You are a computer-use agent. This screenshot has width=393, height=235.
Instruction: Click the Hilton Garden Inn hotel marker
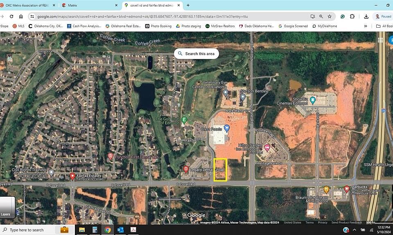(x=267, y=147)
